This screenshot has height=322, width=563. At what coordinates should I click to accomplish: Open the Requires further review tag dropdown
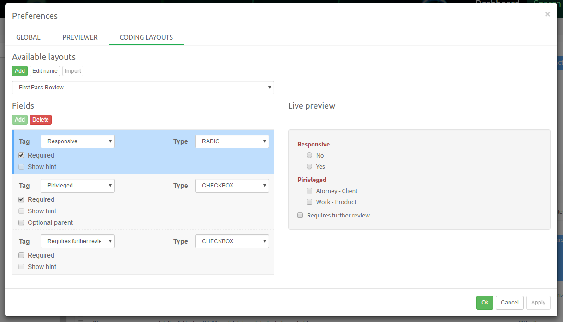tap(77, 241)
